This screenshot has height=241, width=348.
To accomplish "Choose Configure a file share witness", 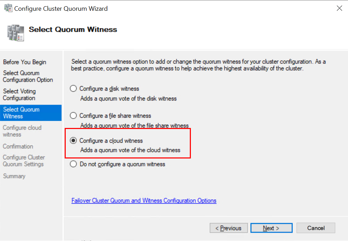I will tap(73, 115).
